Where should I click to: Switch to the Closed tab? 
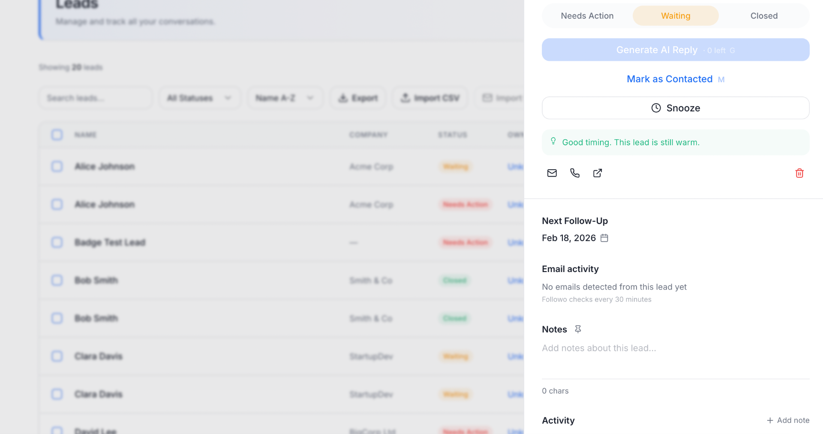click(764, 15)
